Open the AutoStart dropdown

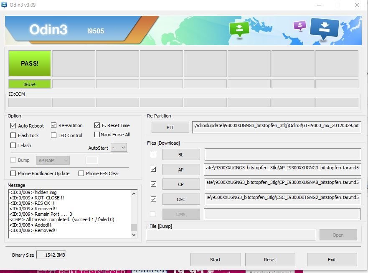(119, 148)
